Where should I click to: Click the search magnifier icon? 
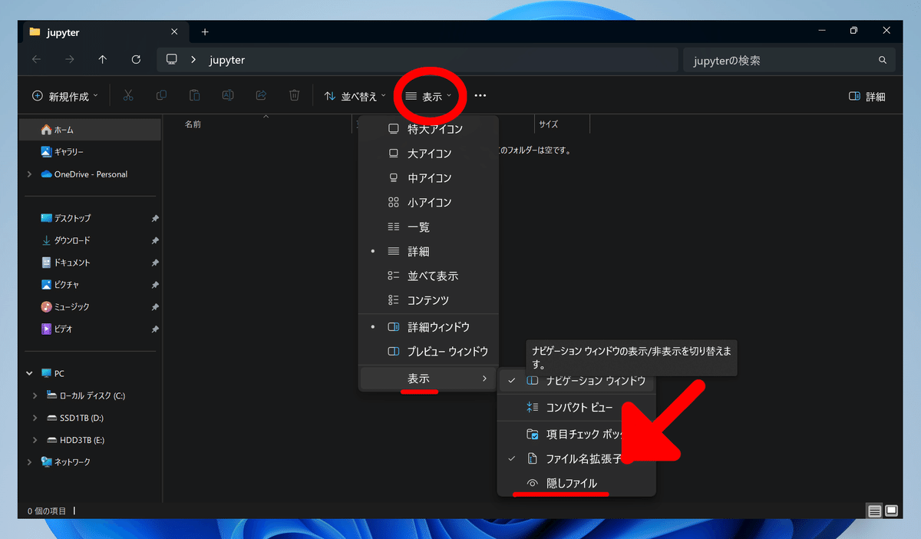(883, 60)
